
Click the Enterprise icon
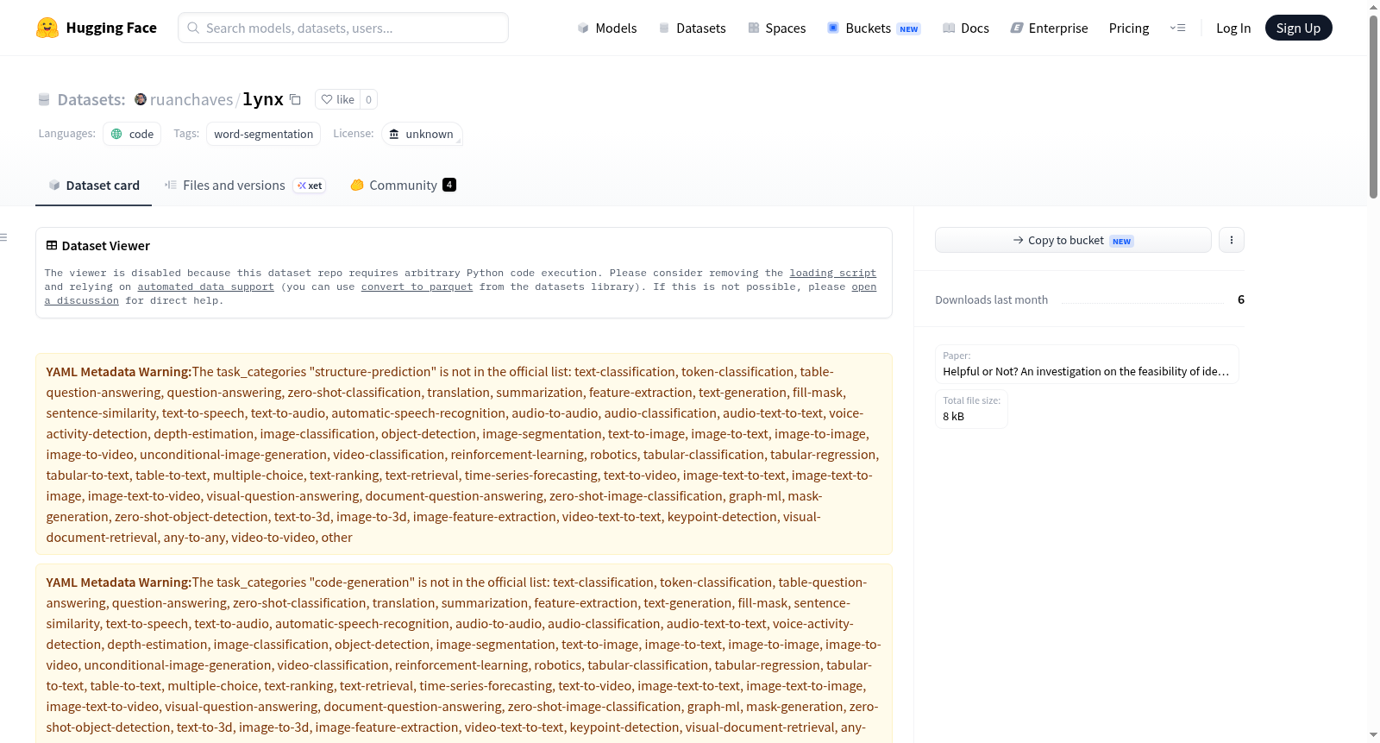click(1017, 28)
